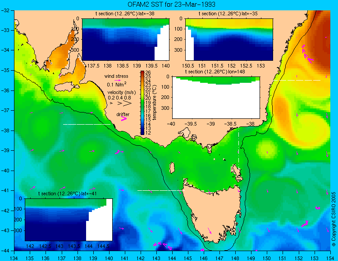
Task: Click the -44 label on latitude axis
Action: pyautogui.click(x=5, y=251)
